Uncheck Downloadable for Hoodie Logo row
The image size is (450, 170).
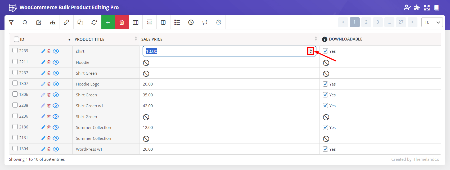(325, 84)
